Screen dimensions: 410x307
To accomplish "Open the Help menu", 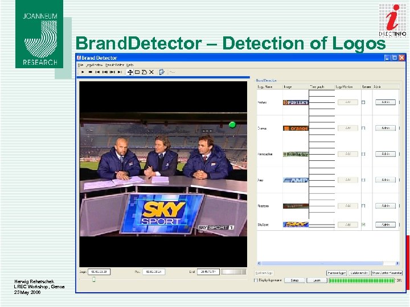I will point(130,65).
